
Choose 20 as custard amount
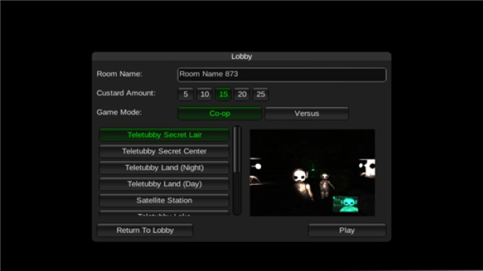(x=242, y=94)
